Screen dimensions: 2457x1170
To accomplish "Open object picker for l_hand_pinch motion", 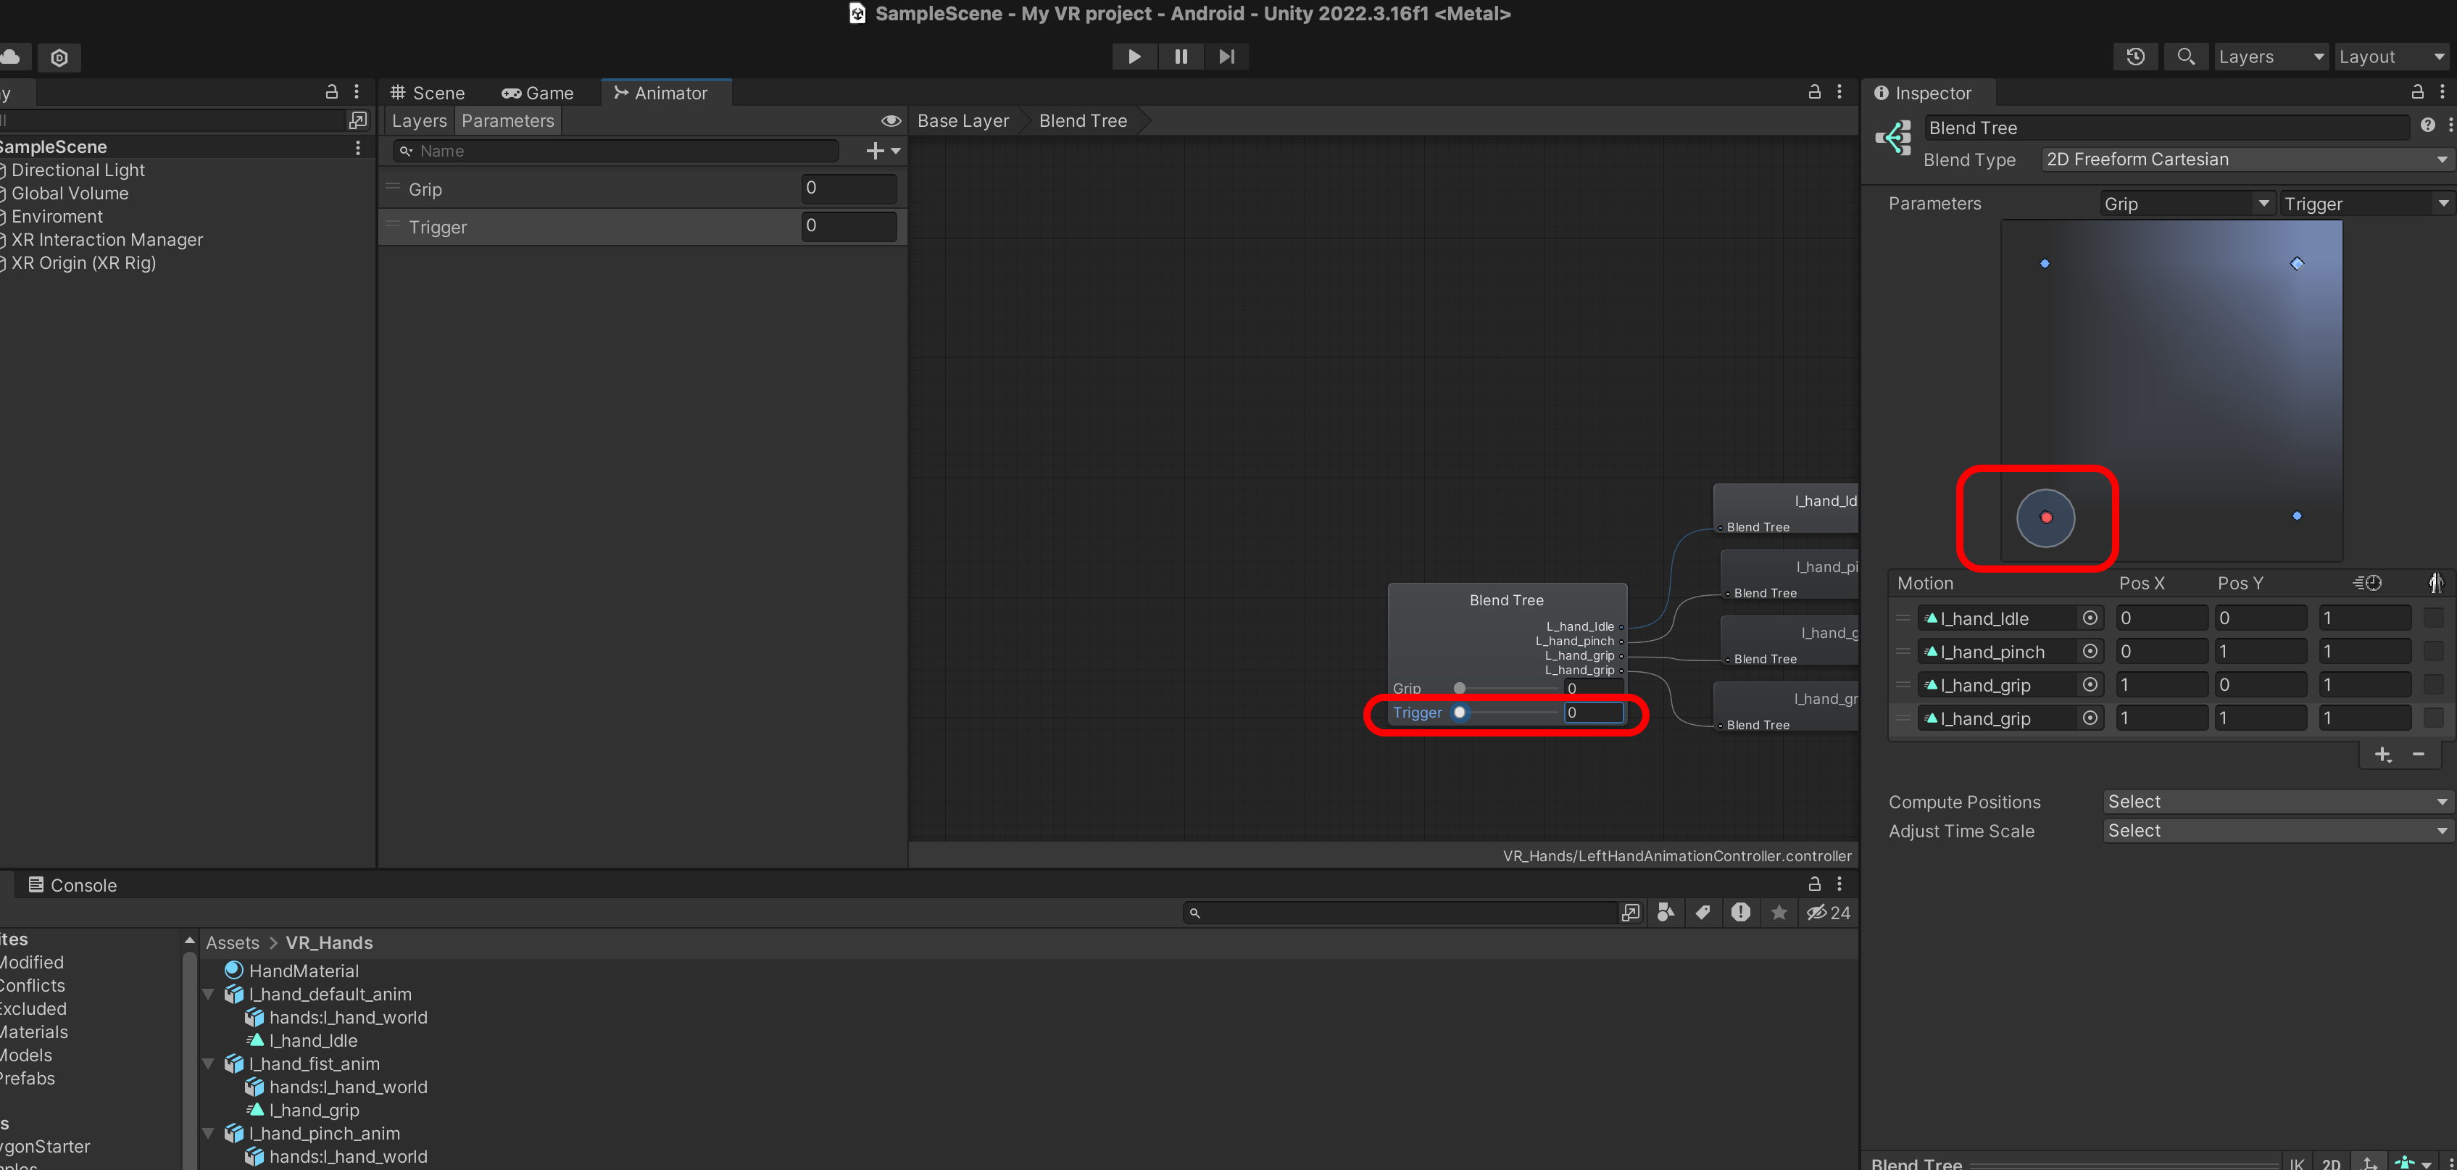I will point(2090,652).
